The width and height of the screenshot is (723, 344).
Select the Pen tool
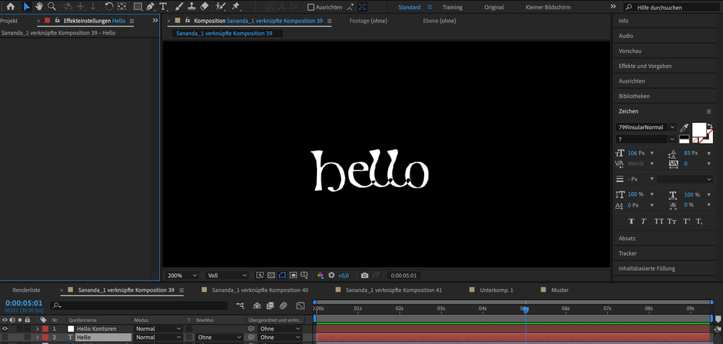pyautogui.click(x=150, y=7)
